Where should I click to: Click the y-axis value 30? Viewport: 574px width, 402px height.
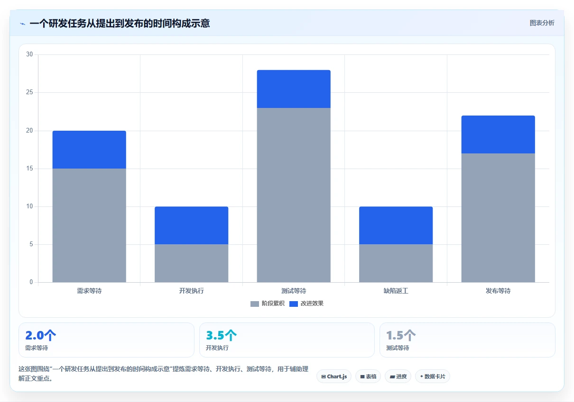(29, 54)
